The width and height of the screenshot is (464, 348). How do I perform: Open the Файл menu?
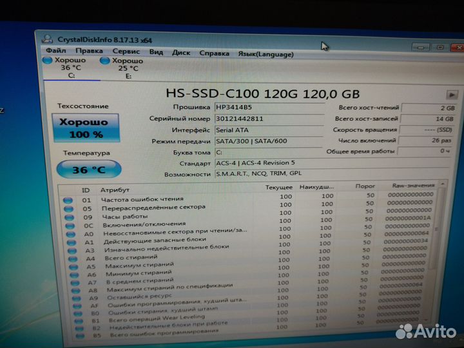(56, 50)
